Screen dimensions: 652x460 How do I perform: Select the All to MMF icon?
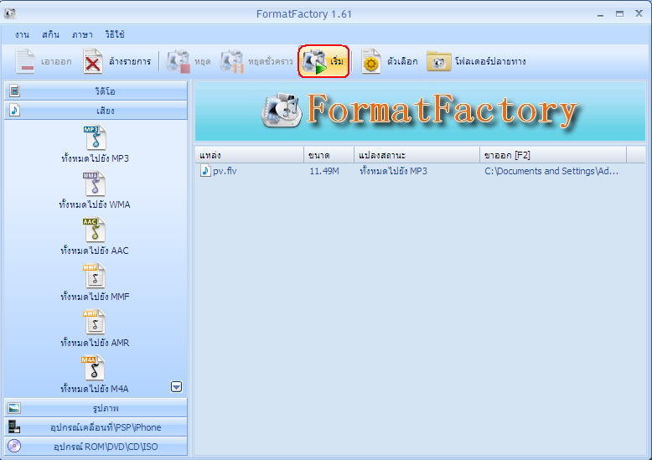(95, 277)
